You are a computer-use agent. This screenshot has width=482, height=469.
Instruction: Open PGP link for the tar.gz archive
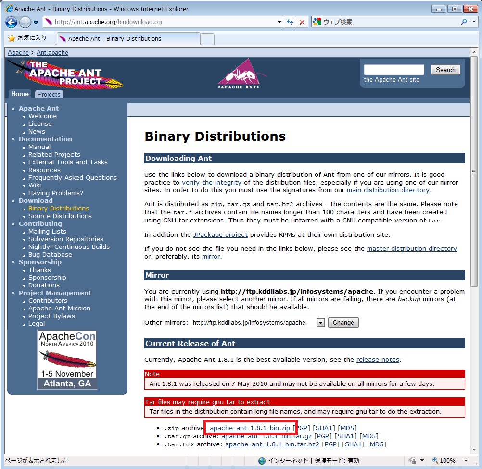coord(323,436)
